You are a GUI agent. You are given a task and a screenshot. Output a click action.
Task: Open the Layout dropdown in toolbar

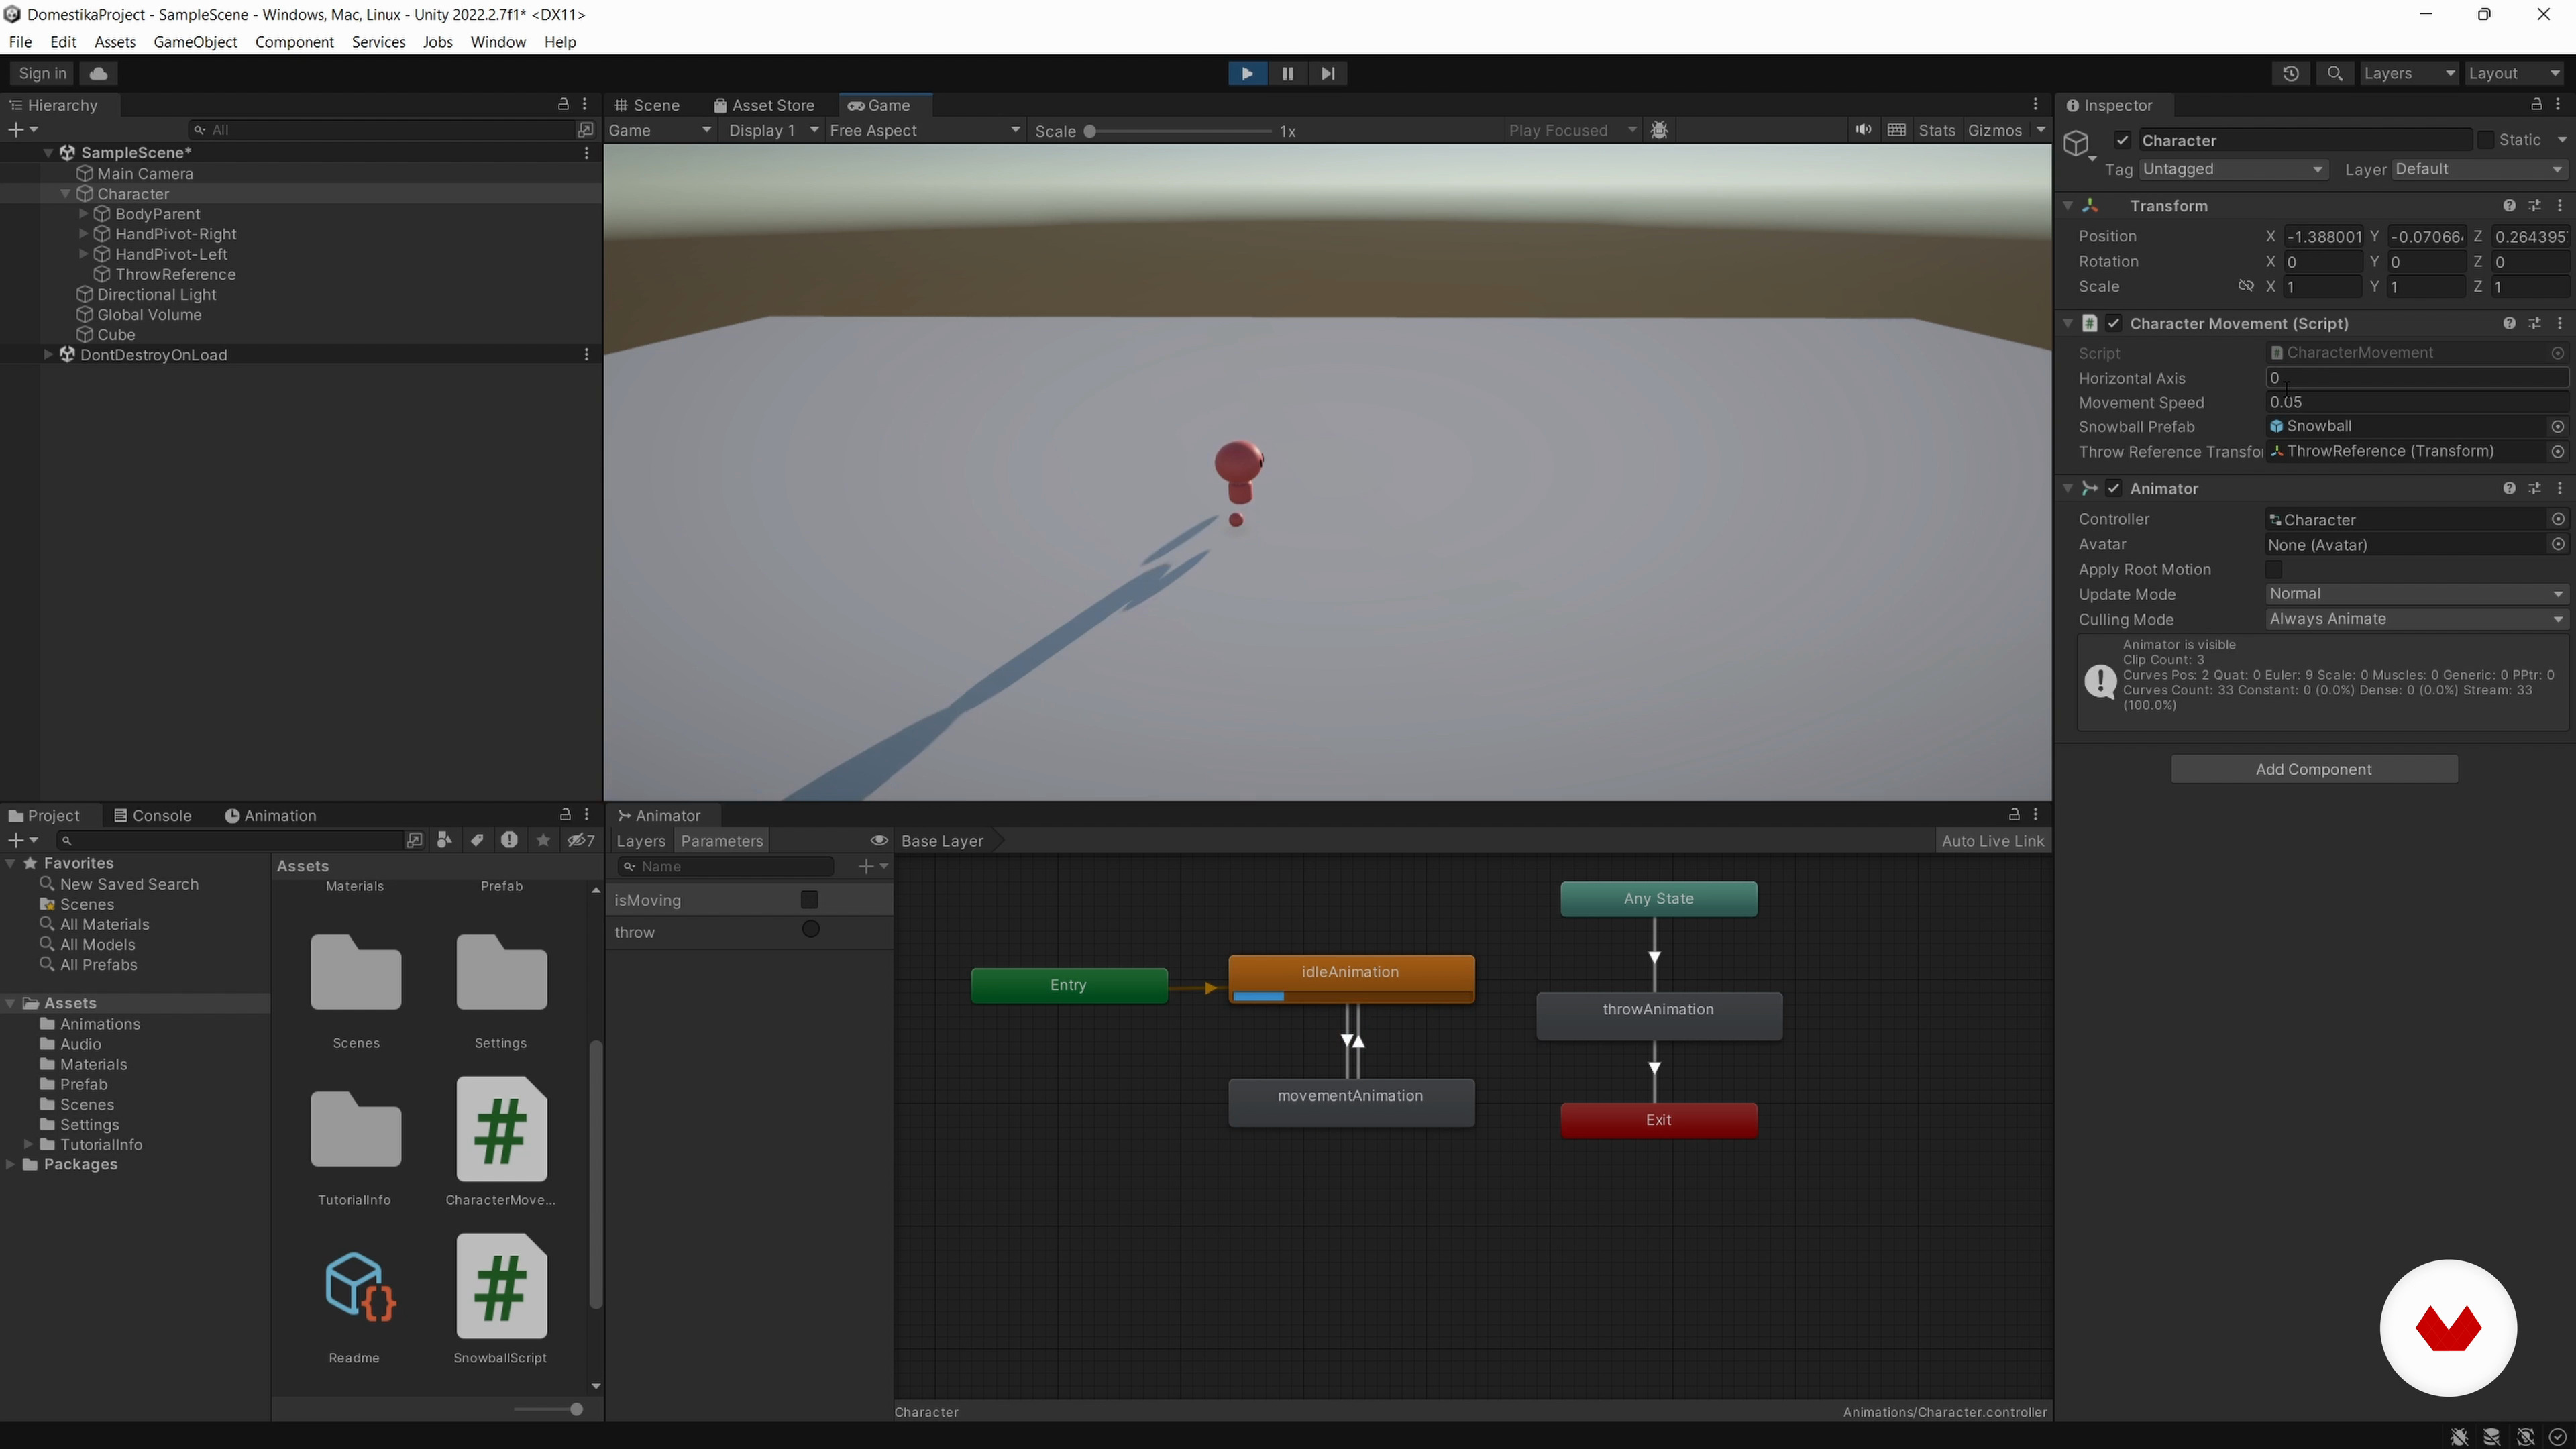2514,73
